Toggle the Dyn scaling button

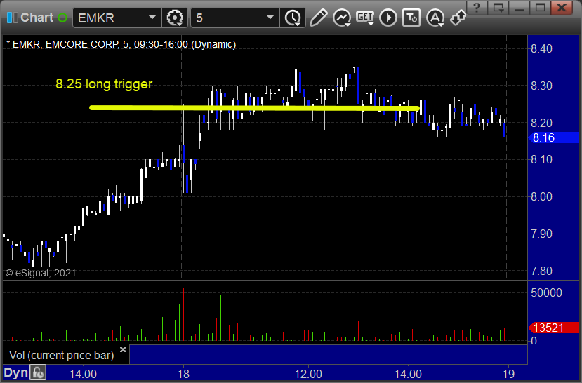tap(16, 373)
